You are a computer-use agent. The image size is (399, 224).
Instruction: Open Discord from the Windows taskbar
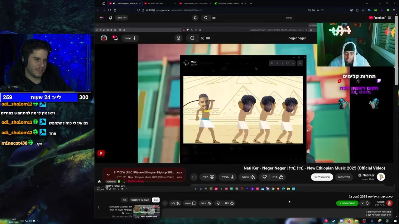click(341, 221)
